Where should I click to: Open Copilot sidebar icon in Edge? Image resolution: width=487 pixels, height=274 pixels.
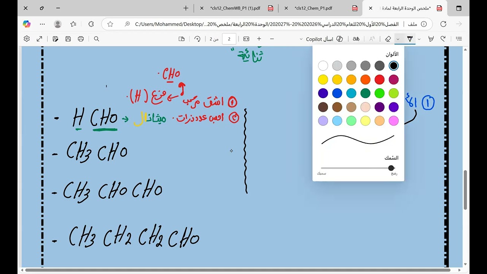27,24
